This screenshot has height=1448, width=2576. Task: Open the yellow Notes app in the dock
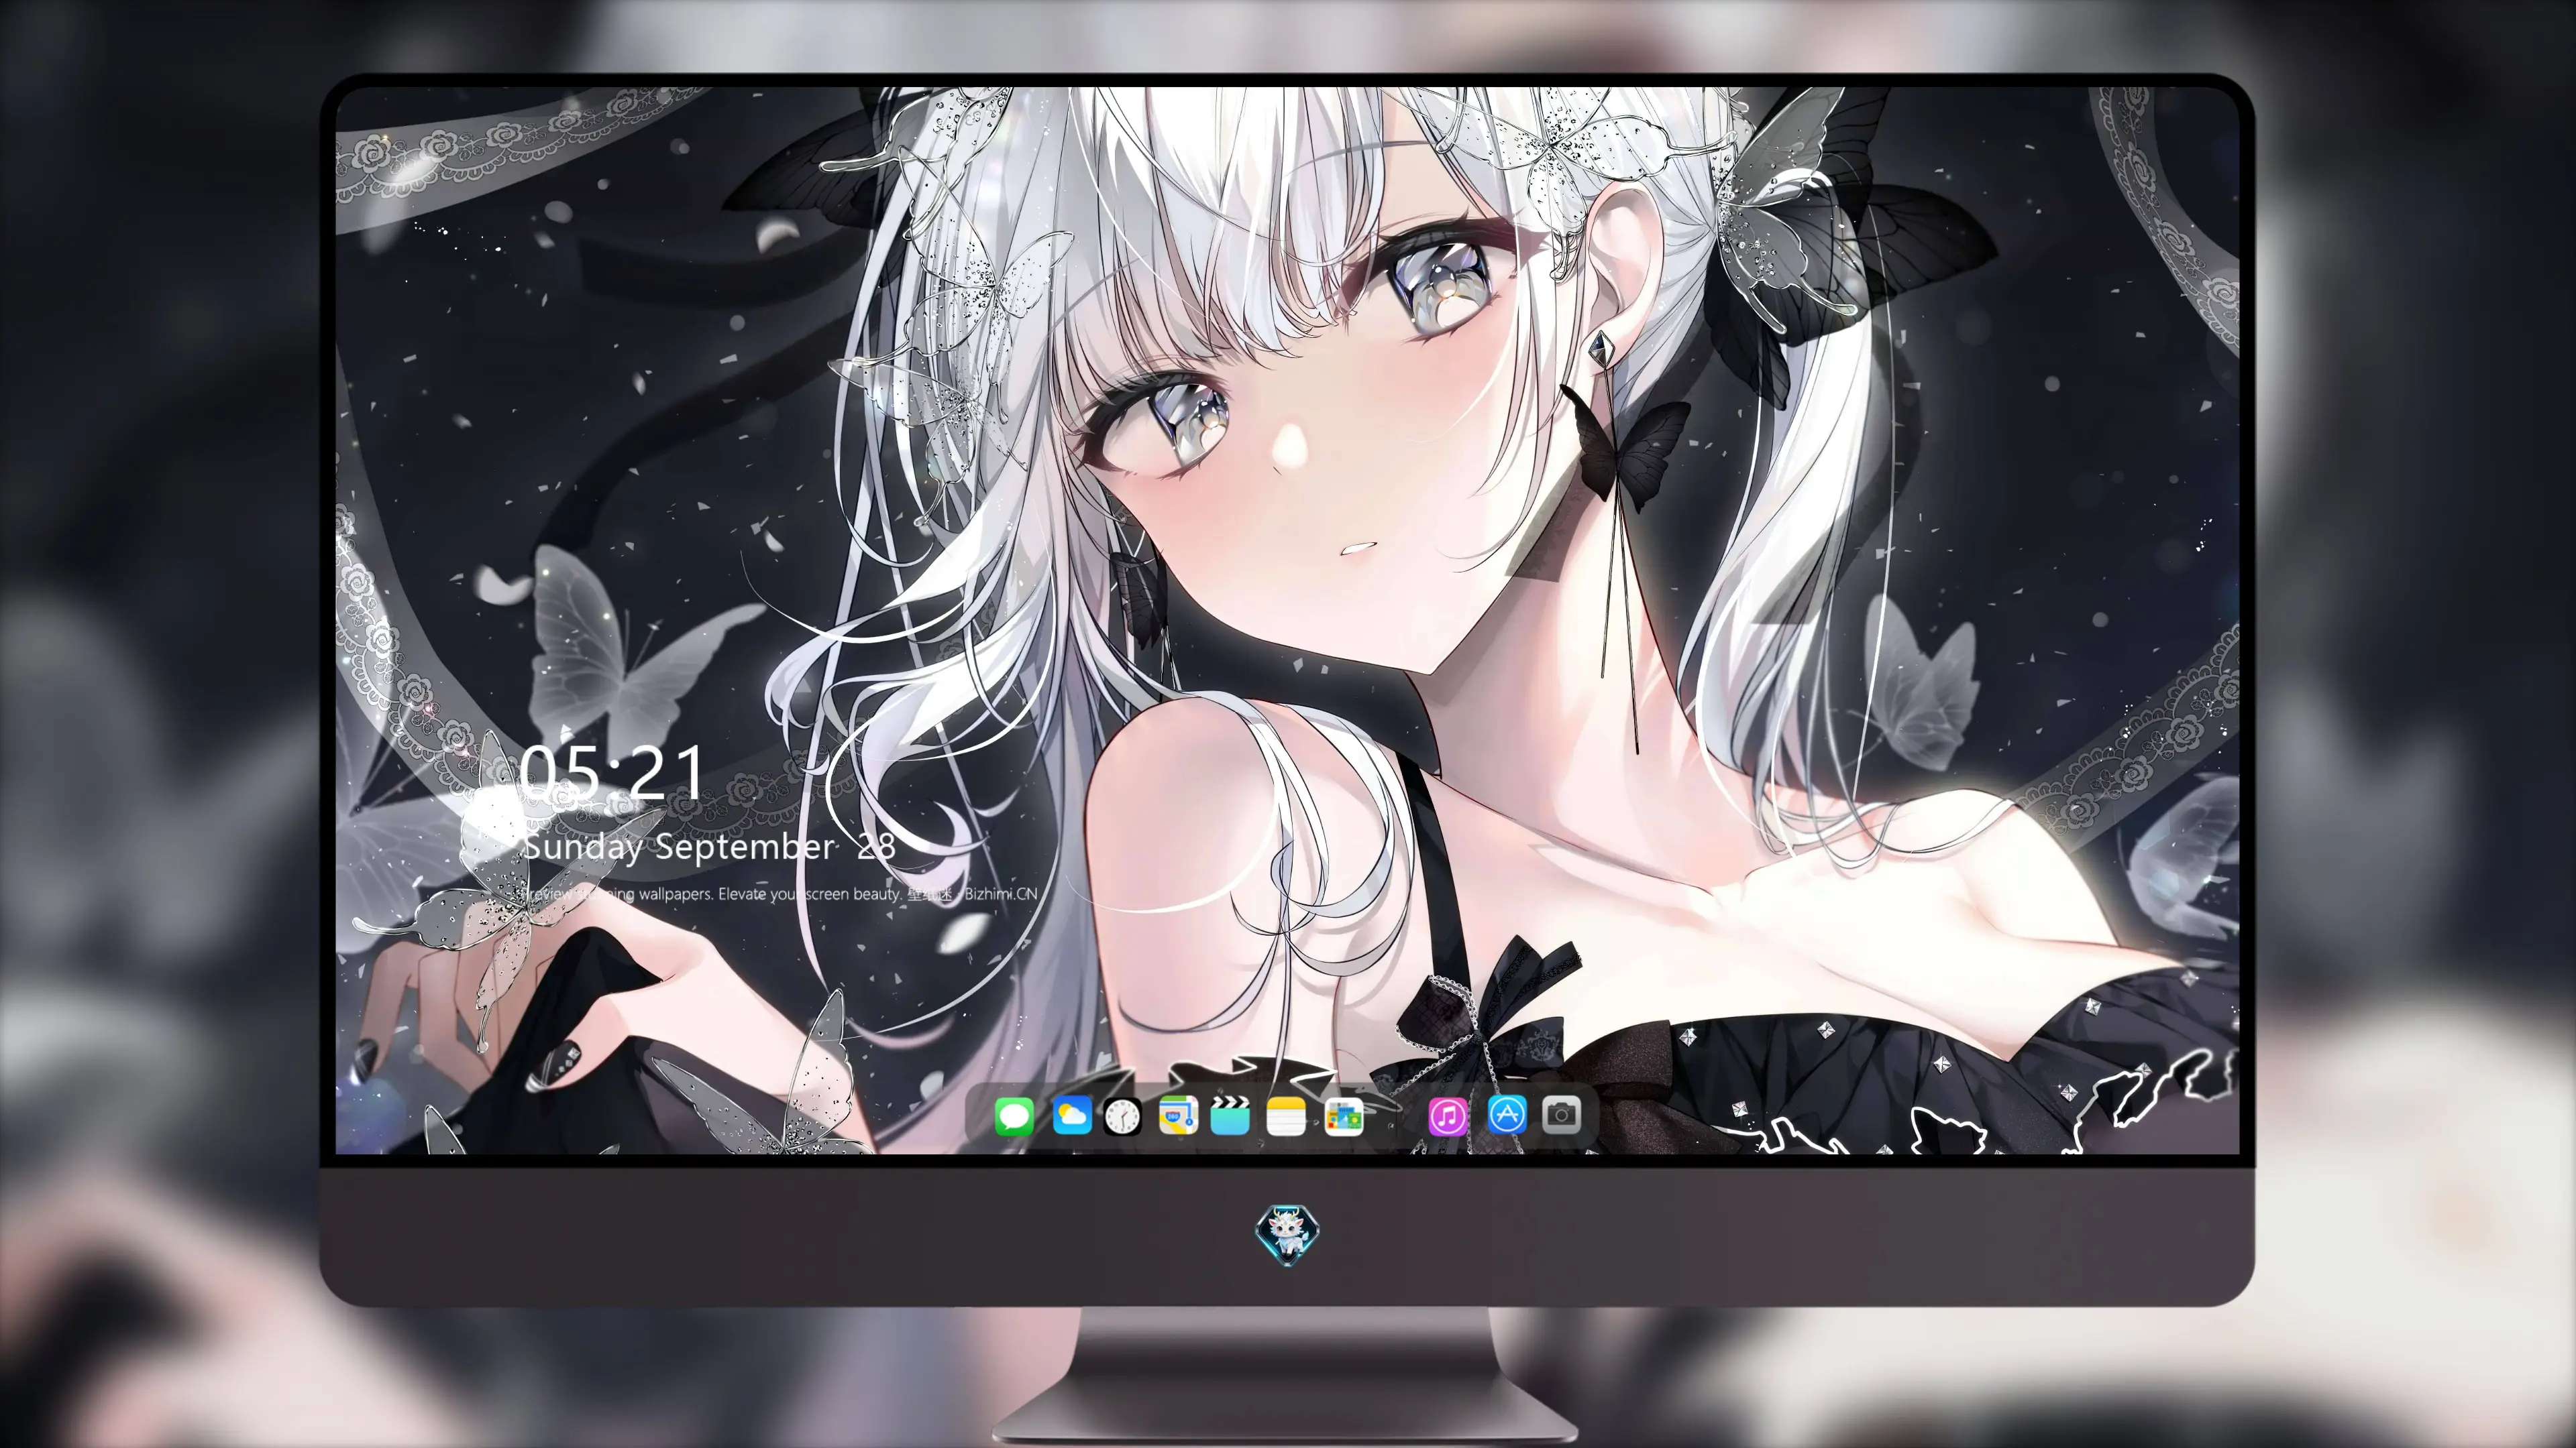[x=1286, y=1116]
